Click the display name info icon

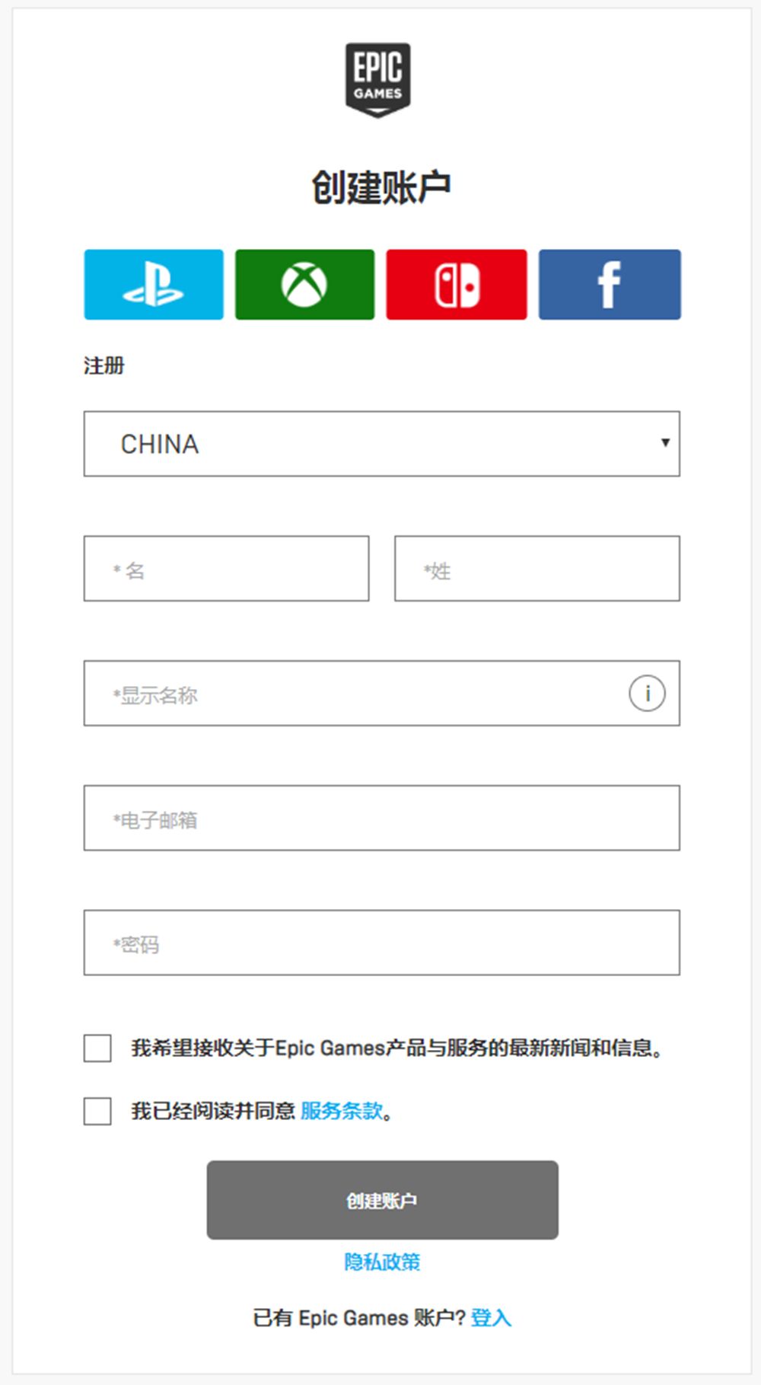(647, 694)
